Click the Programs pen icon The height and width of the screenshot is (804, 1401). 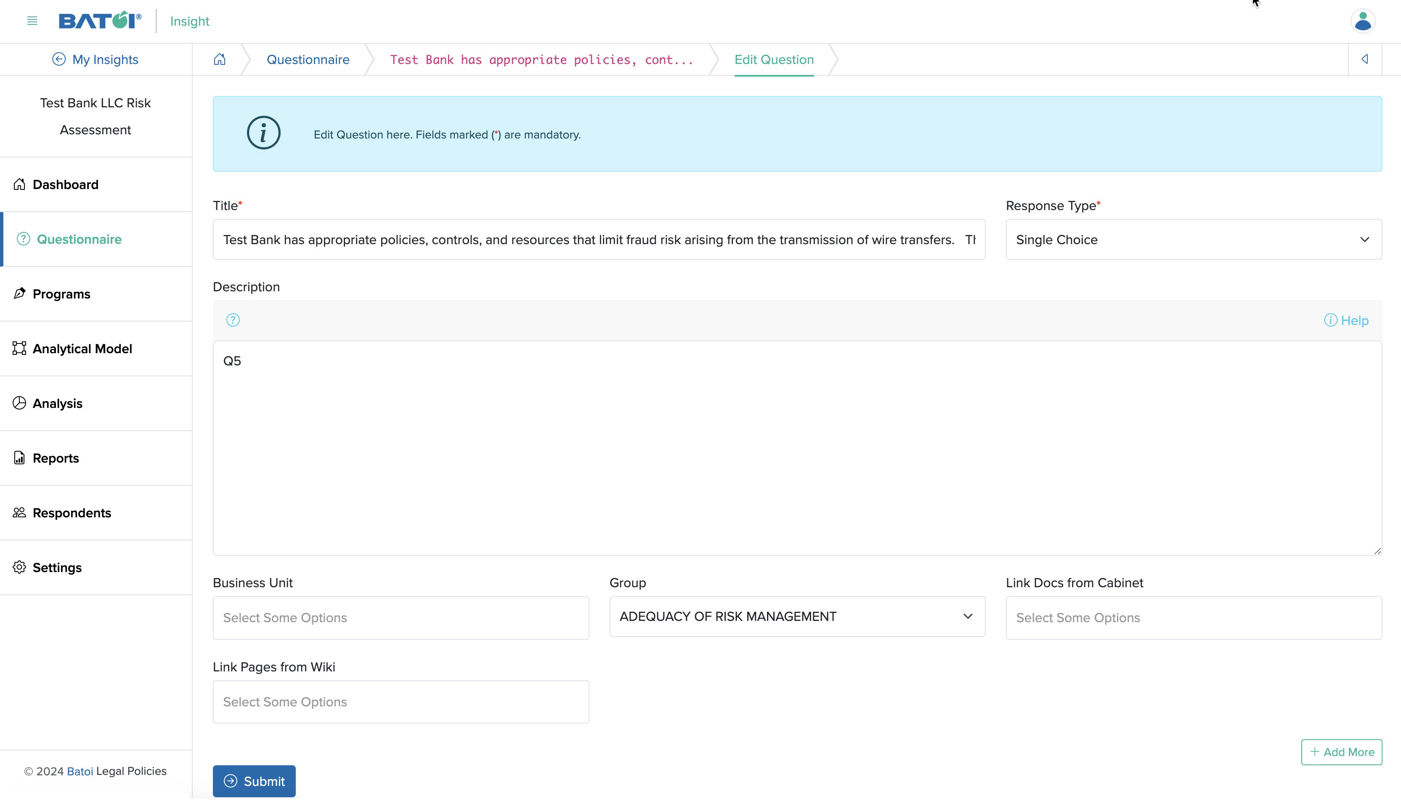pos(19,293)
